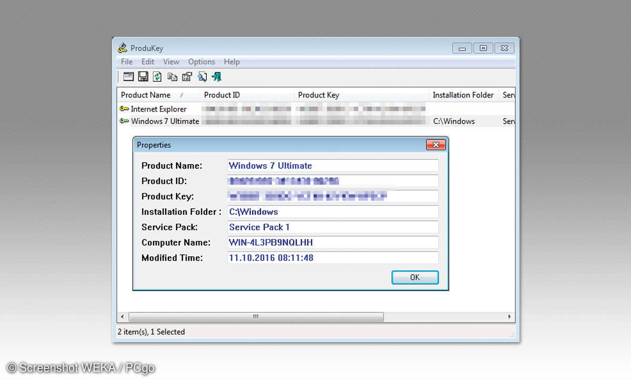Click the key icon beside Windows 7 Ultimate
The height and width of the screenshot is (379, 631).
[x=125, y=121]
